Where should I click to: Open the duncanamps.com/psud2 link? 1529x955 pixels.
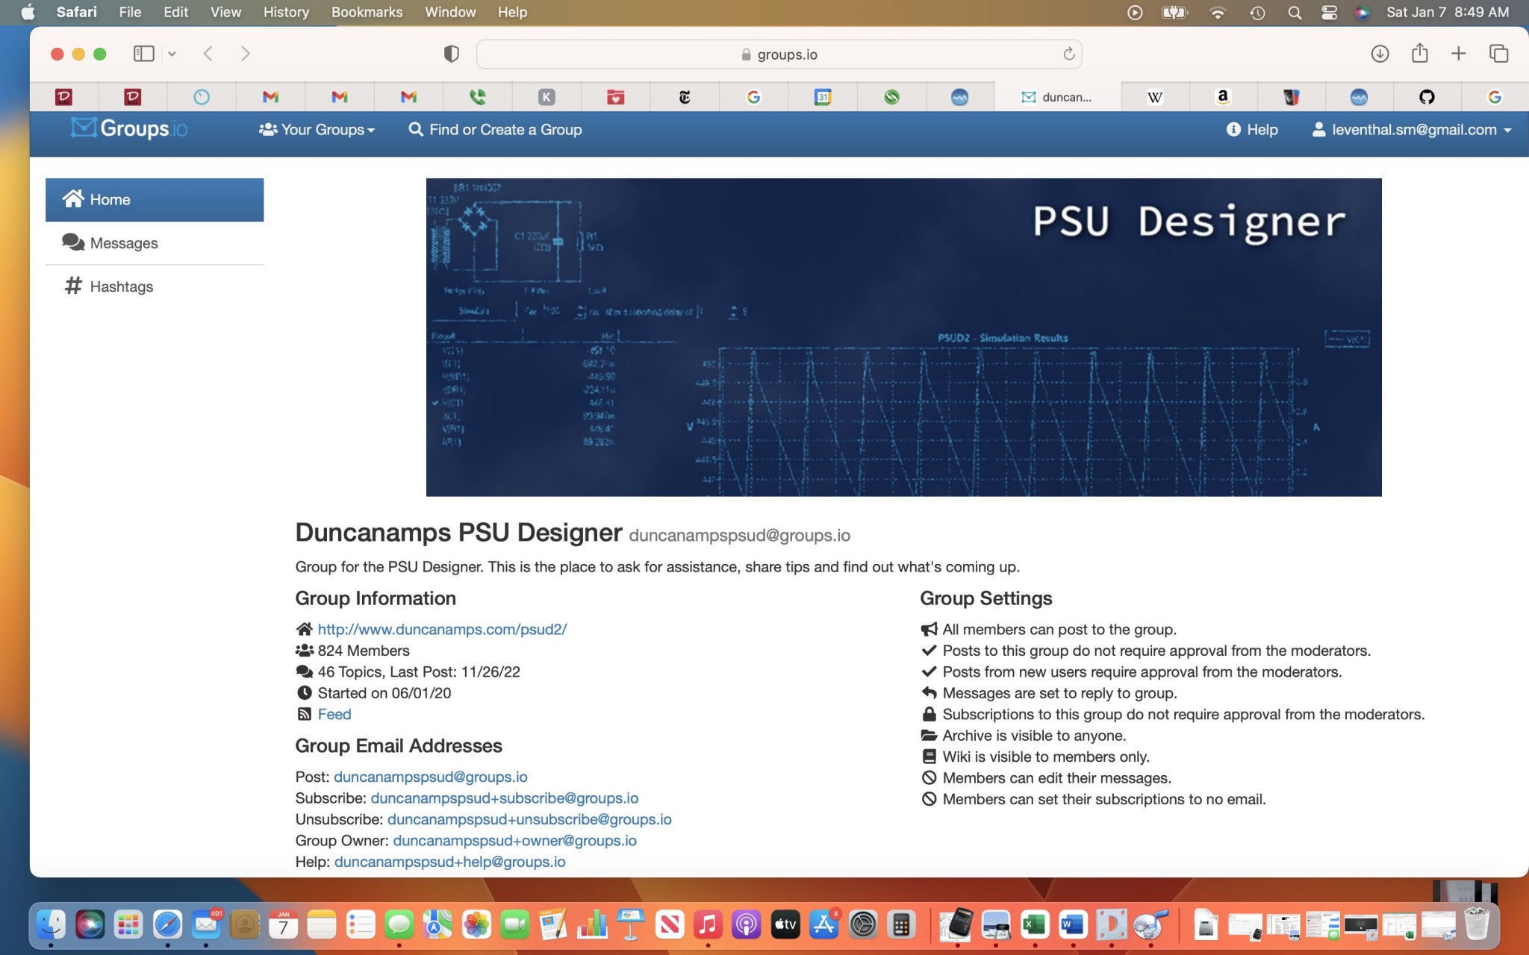point(442,629)
